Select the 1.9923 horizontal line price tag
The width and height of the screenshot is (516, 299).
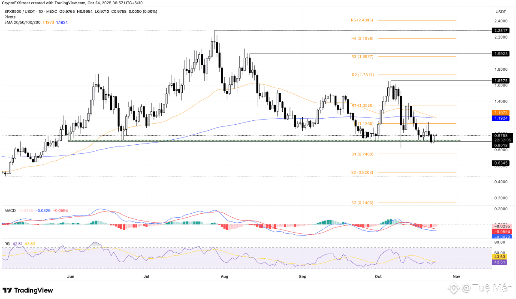pyautogui.click(x=501, y=54)
